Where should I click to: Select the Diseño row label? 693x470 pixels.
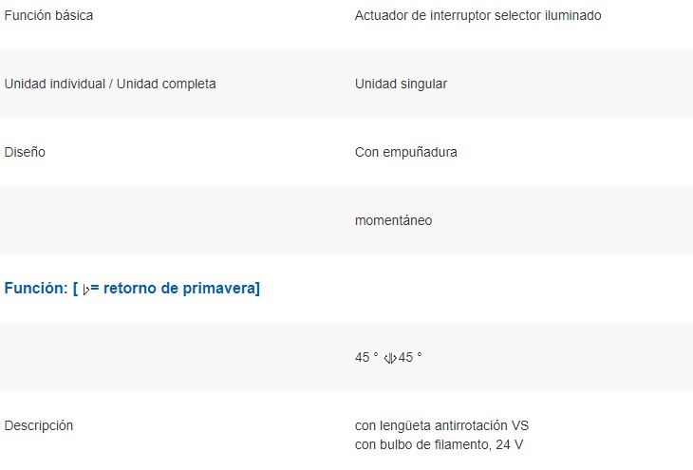[25, 152]
